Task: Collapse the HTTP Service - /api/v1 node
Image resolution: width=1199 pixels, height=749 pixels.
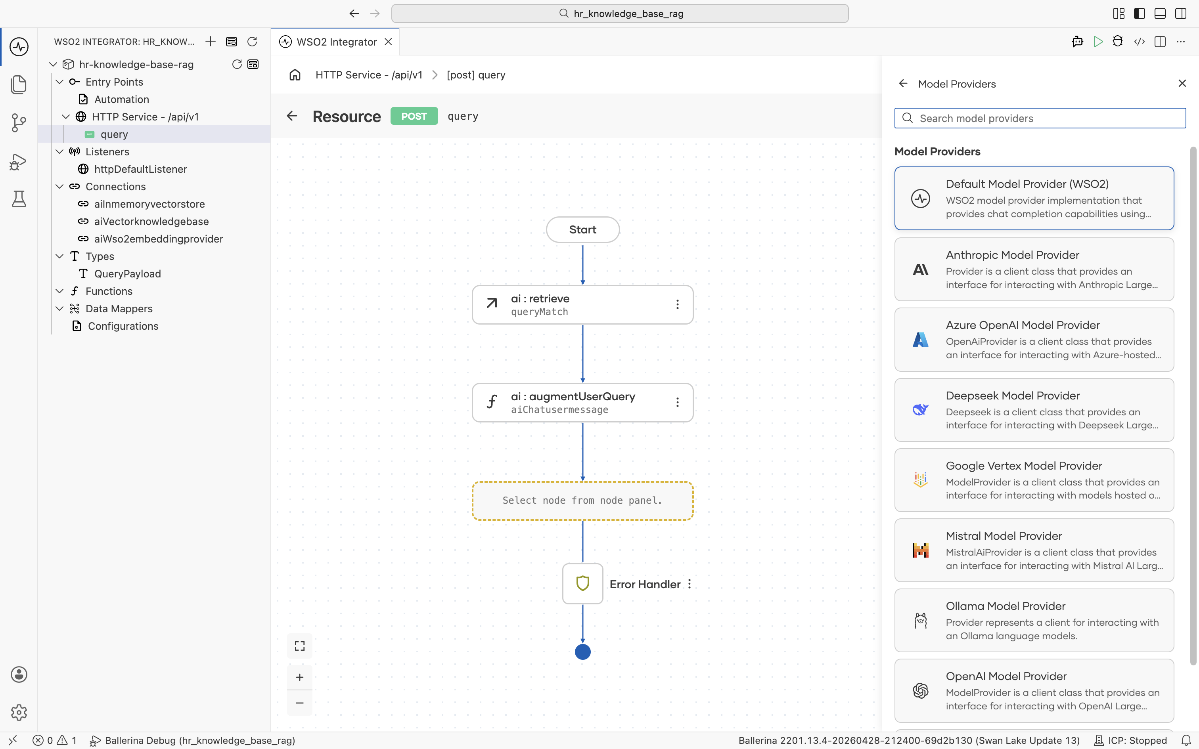Action: pos(66,117)
